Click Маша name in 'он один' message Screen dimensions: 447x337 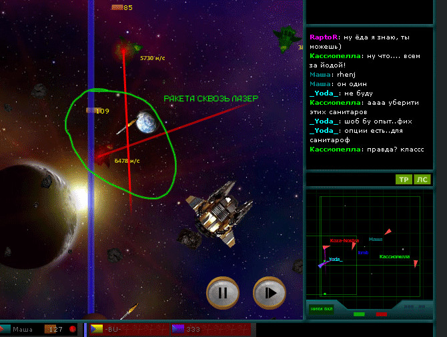coord(320,84)
